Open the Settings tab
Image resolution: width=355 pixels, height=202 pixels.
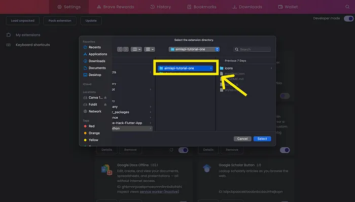point(69,7)
